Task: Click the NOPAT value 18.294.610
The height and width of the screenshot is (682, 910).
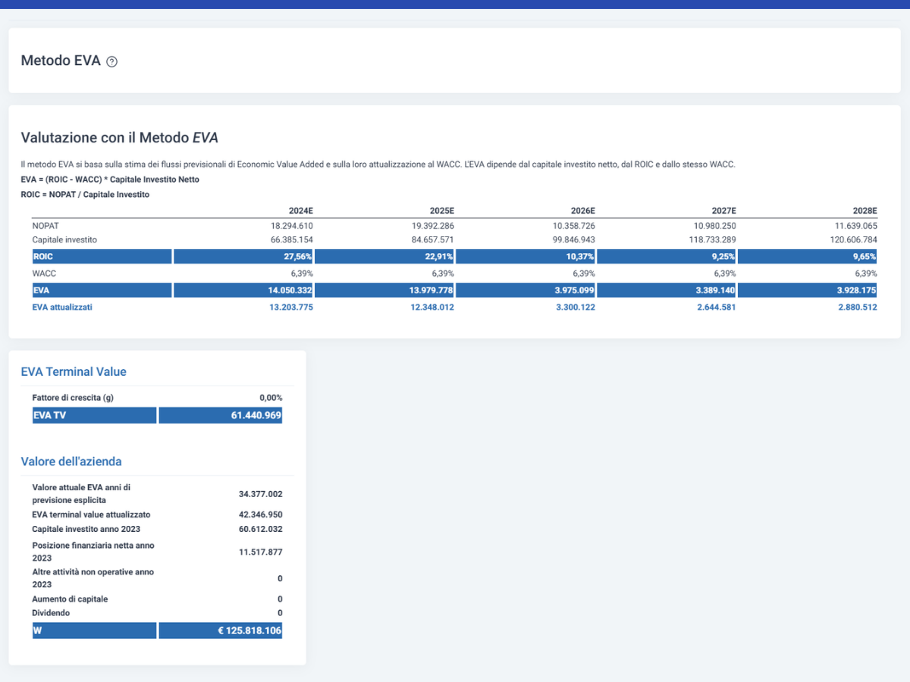Action: tap(291, 226)
